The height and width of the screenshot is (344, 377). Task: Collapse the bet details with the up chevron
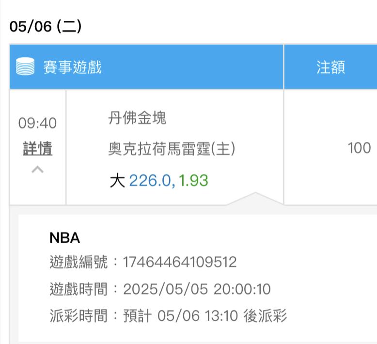[x=37, y=170]
